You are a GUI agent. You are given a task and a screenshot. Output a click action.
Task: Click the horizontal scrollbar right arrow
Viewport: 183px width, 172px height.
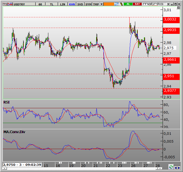(160, 168)
